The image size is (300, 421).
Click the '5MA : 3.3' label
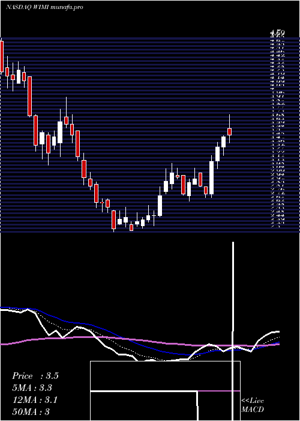[32, 388]
